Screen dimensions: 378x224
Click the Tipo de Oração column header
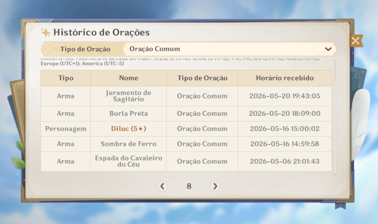[x=202, y=78]
